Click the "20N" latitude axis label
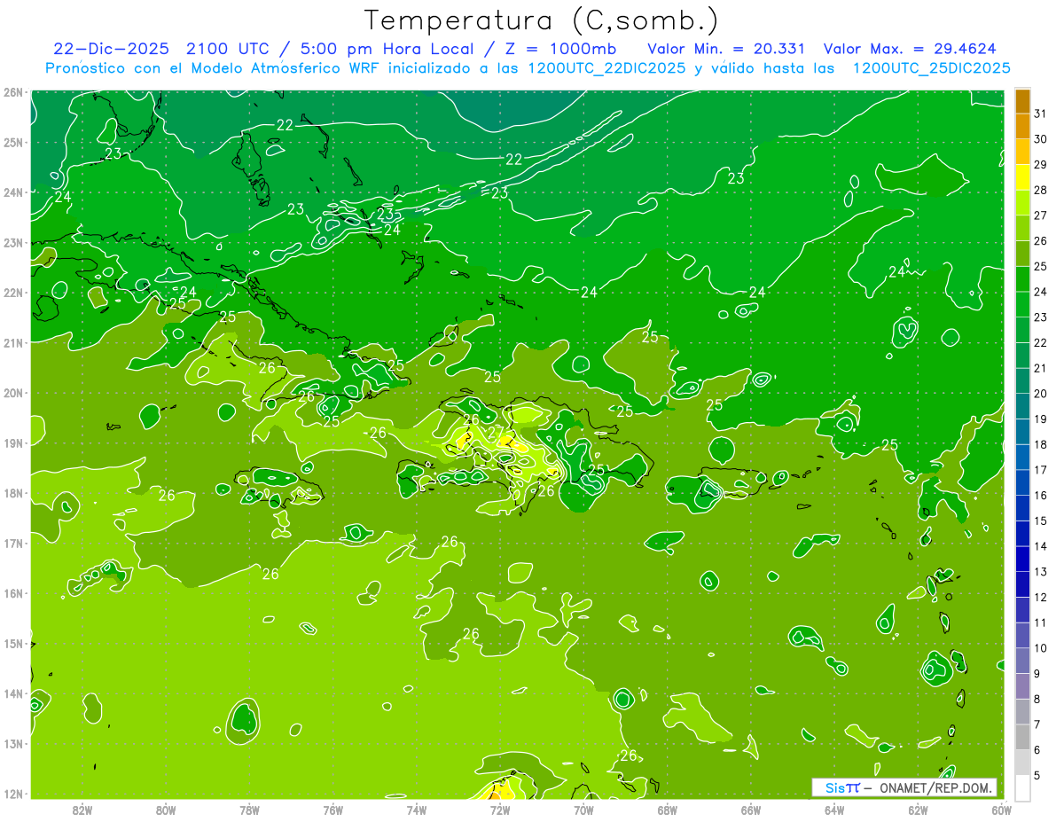Screen dimensions: 1064x822 (x=13, y=393)
